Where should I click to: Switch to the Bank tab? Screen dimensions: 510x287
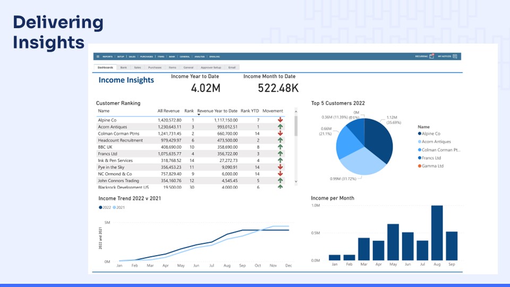pyautogui.click(x=124, y=67)
